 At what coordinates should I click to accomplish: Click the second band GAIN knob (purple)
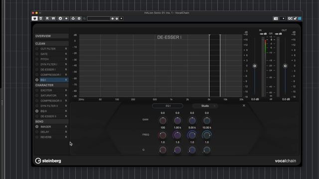click(177, 121)
